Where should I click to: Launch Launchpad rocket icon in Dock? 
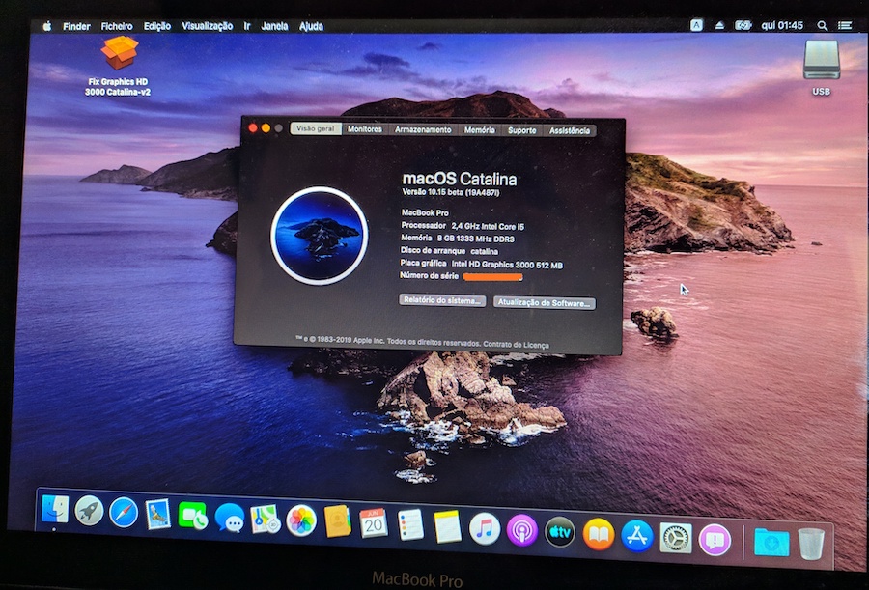[89, 510]
